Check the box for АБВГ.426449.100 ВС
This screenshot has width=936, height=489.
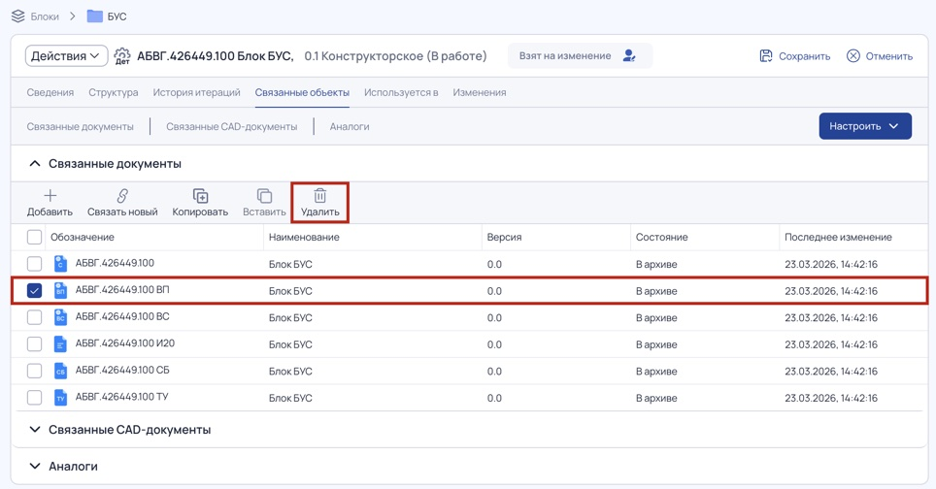(x=35, y=317)
